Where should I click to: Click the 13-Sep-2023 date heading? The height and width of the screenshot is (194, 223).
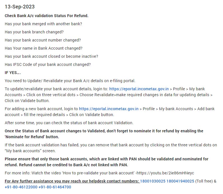coord(20,7)
